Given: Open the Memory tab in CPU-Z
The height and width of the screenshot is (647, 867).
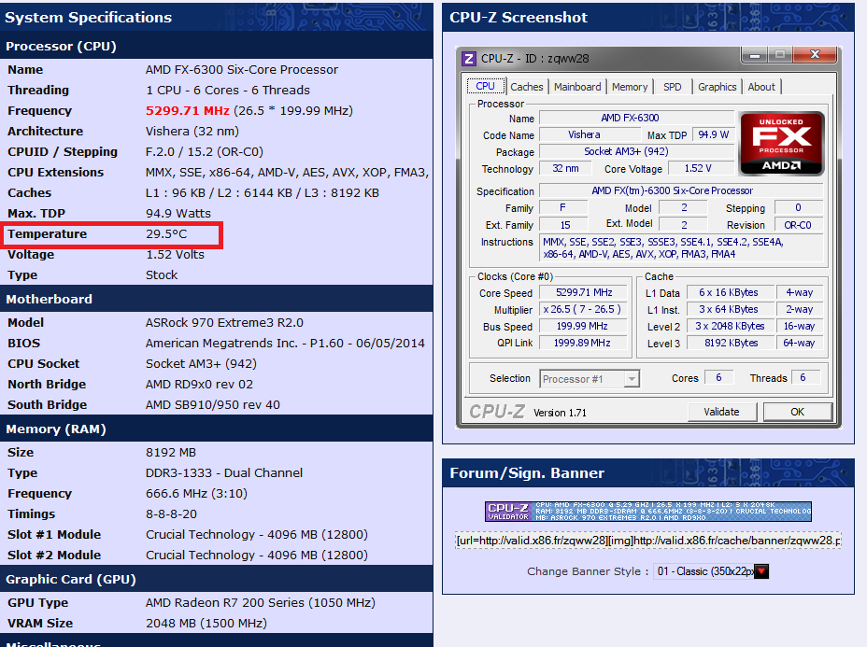Looking at the screenshot, I should [630, 87].
